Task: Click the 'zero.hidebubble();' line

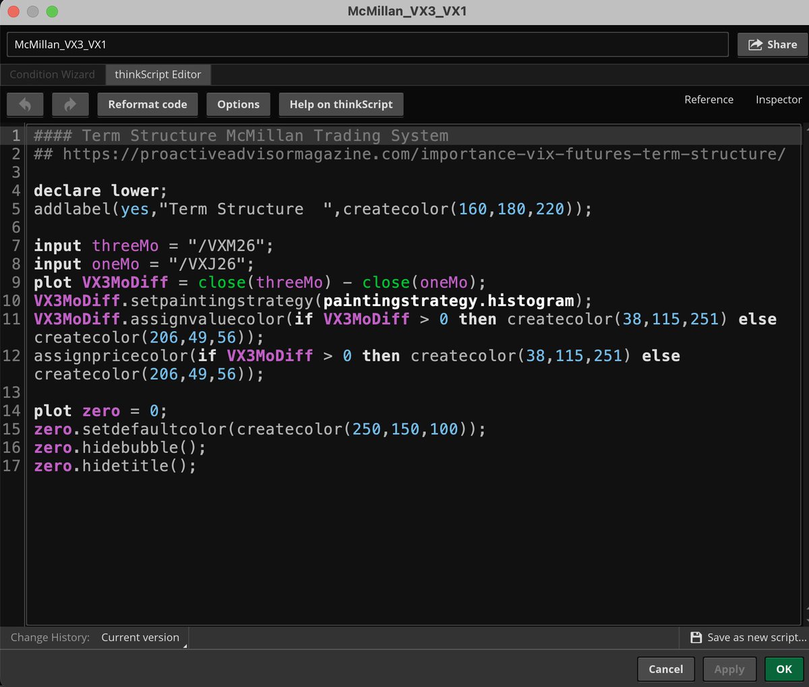Action: 120,448
